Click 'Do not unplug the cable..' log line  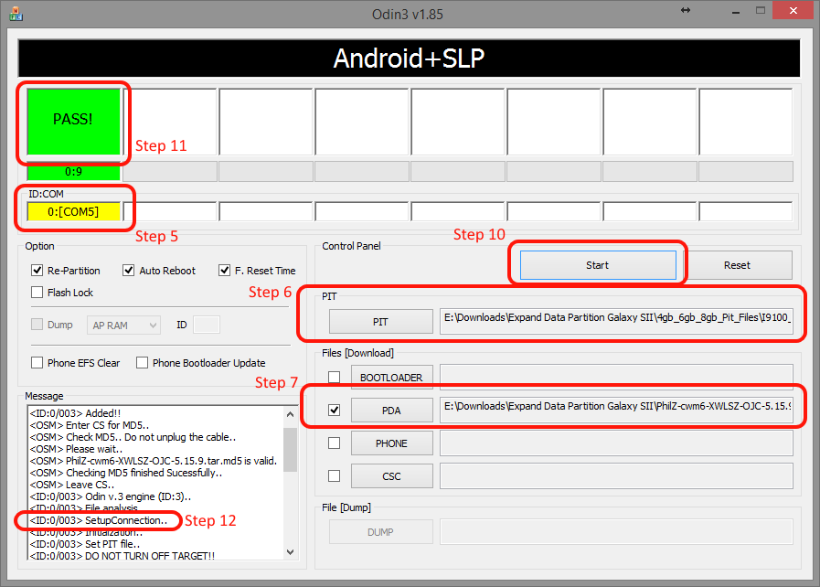click(133, 437)
